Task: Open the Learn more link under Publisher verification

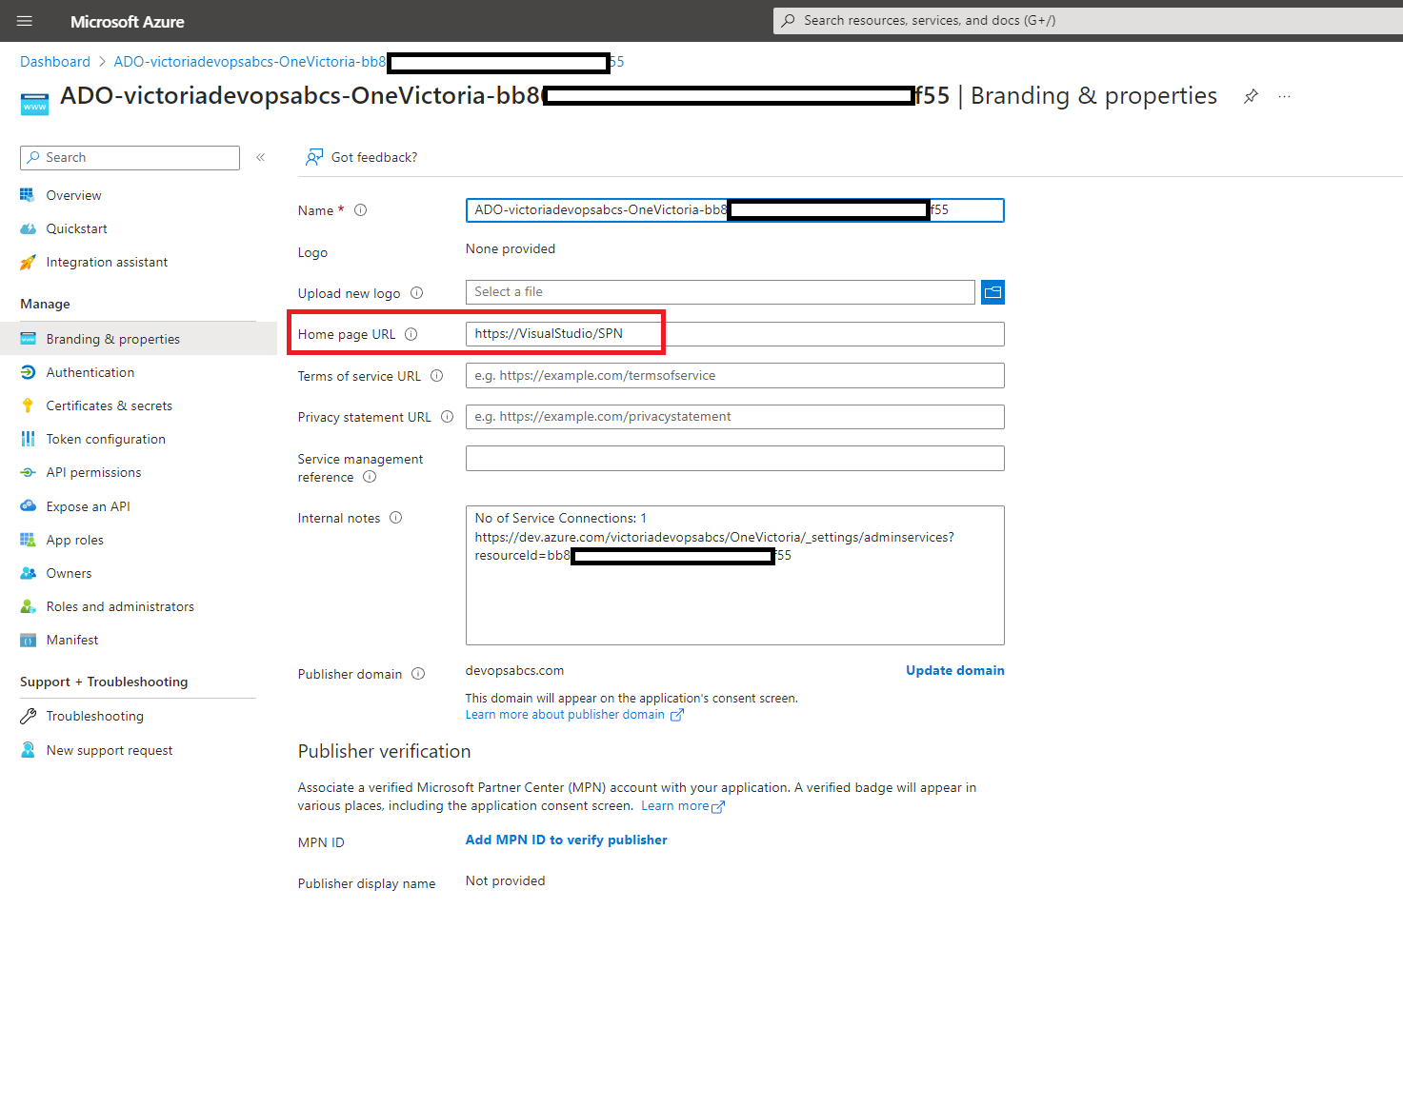Action: [683, 806]
